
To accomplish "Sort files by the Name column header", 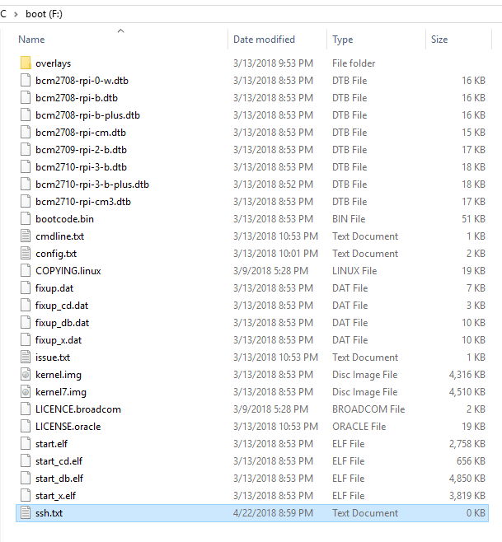I will tap(31, 40).
